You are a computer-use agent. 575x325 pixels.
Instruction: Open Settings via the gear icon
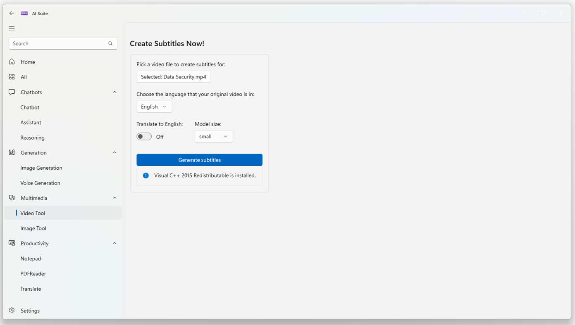point(12,310)
